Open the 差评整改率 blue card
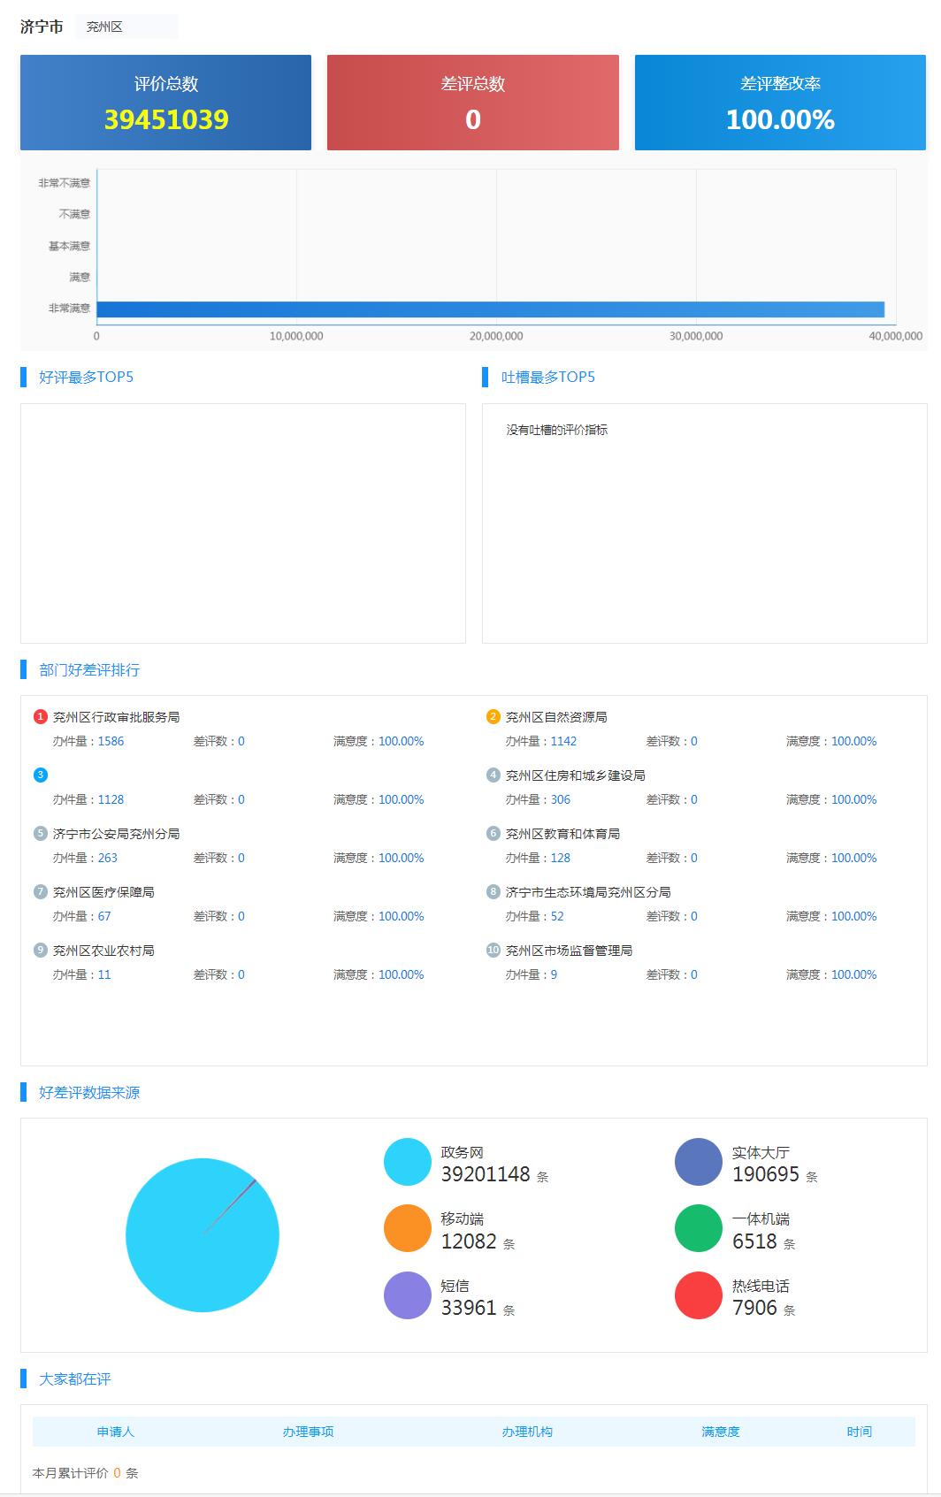The image size is (941, 1497). (x=780, y=103)
